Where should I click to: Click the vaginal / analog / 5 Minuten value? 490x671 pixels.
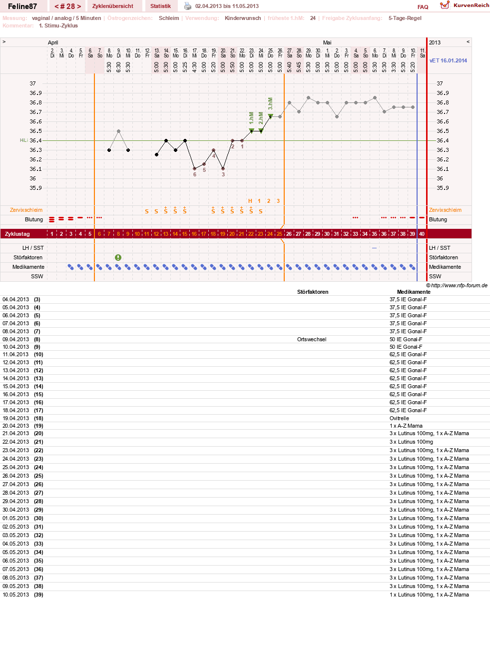point(66,18)
